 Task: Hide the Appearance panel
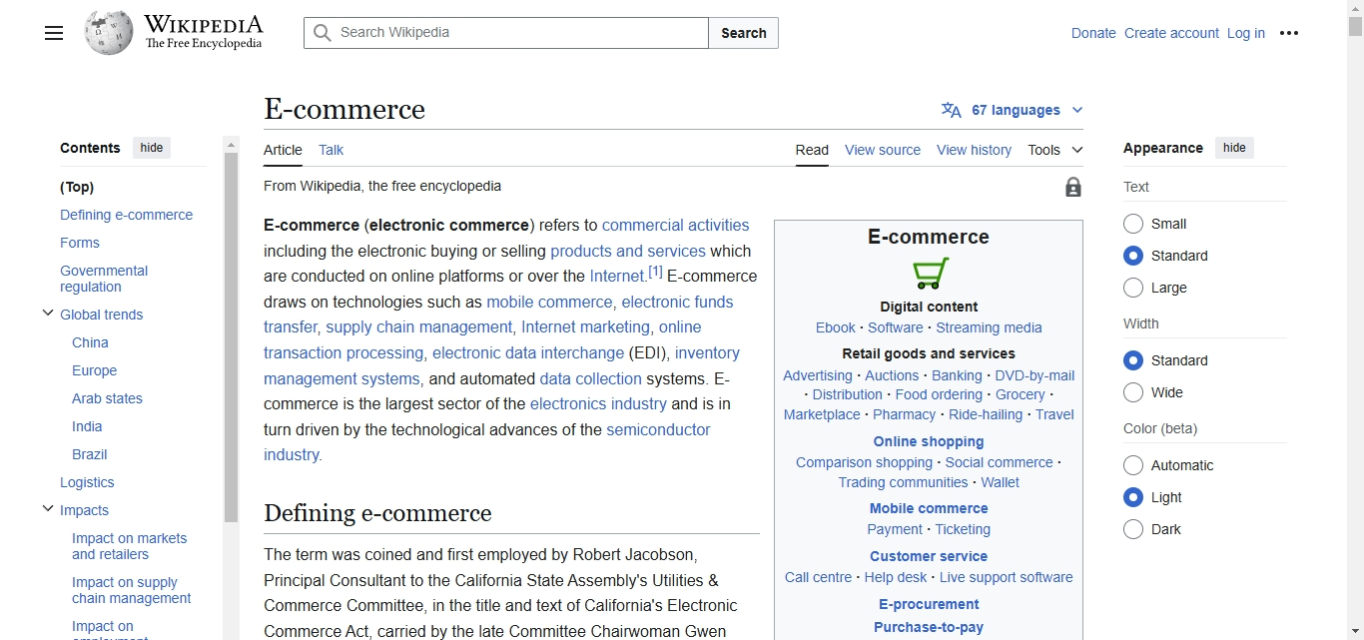coord(1234,148)
